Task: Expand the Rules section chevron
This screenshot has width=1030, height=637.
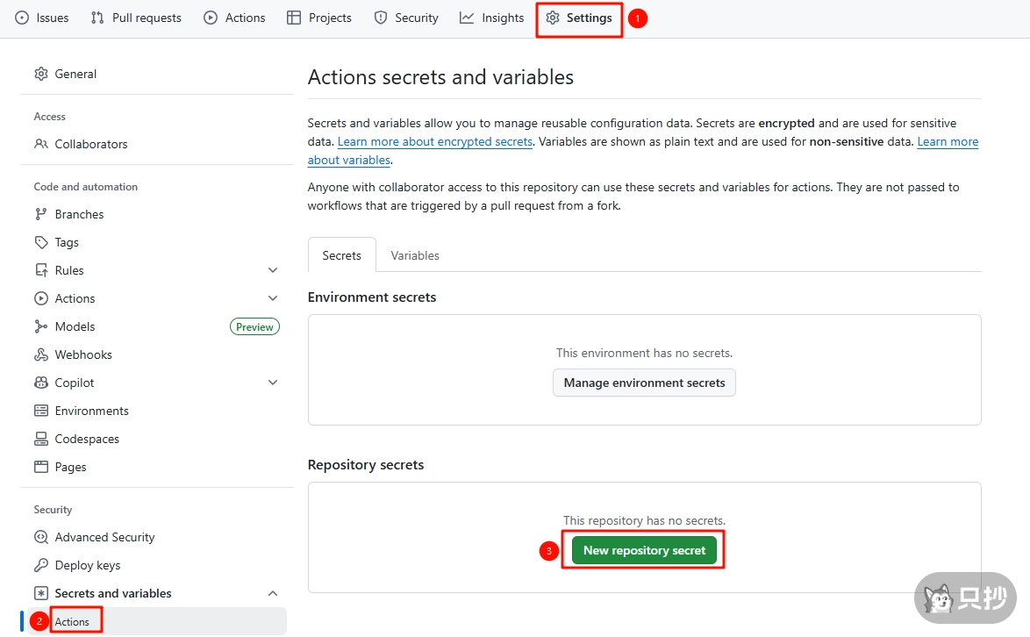Action: [273, 270]
